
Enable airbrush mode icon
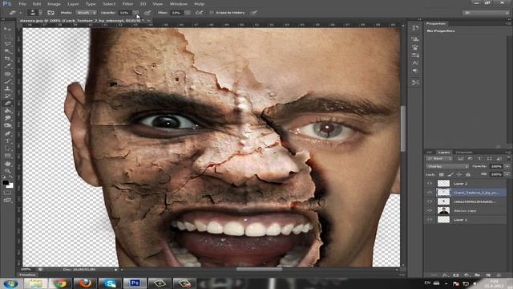coord(199,13)
